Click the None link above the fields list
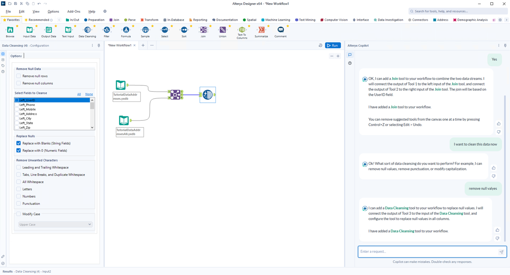 click(89, 94)
